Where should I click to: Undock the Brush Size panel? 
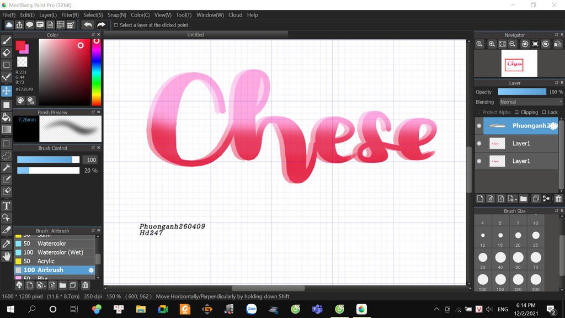[x=556, y=210]
